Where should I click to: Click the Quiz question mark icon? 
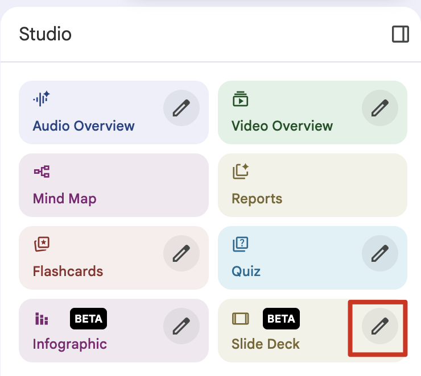(x=241, y=244)
